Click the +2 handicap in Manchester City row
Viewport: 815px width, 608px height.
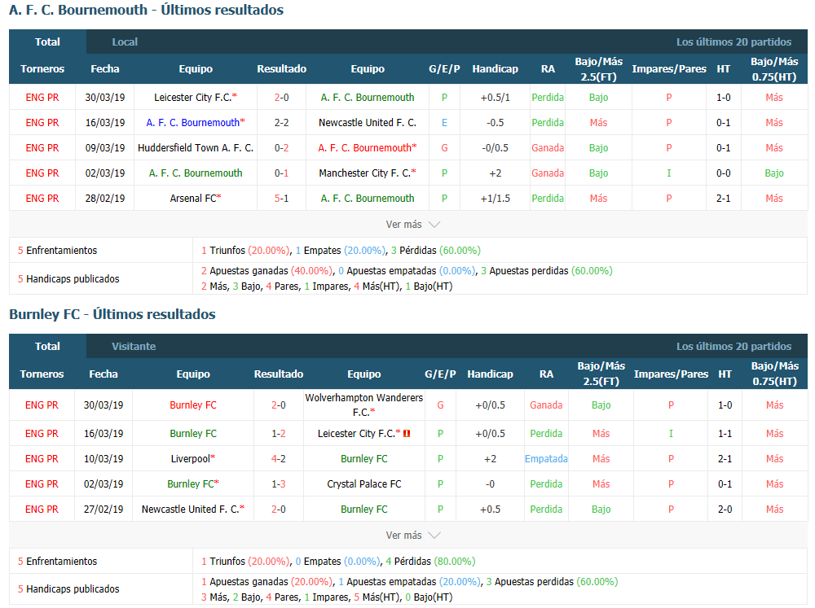[496, 173]
